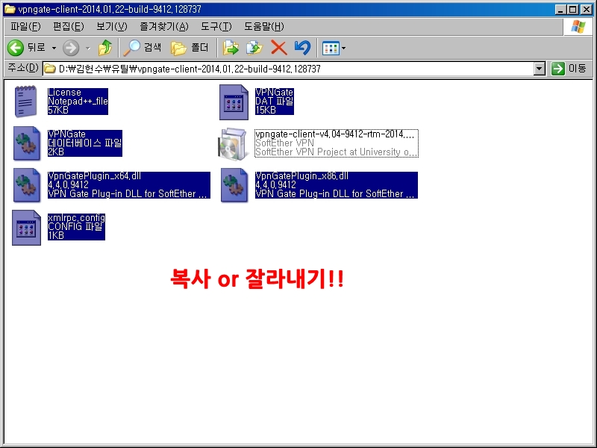Toggle the 폴더 folders pane button

coord(190,48)
